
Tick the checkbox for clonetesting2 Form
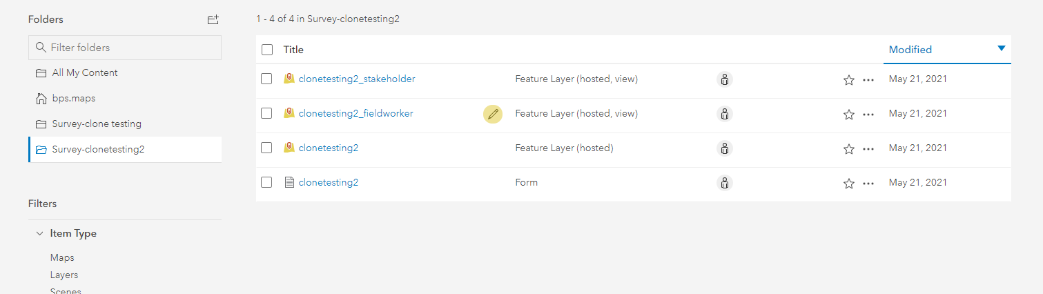click(x=266, y=183)
